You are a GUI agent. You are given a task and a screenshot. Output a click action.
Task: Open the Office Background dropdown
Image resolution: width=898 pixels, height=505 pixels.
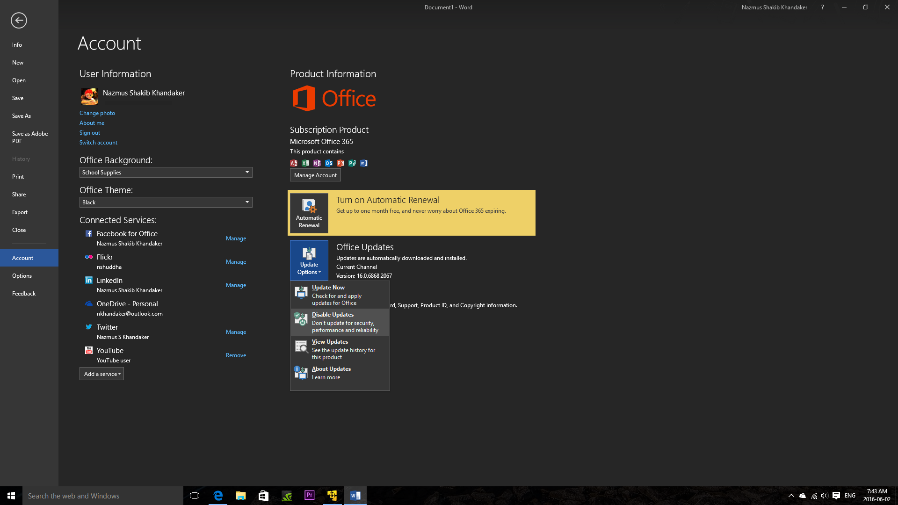(x=166, y=172)
